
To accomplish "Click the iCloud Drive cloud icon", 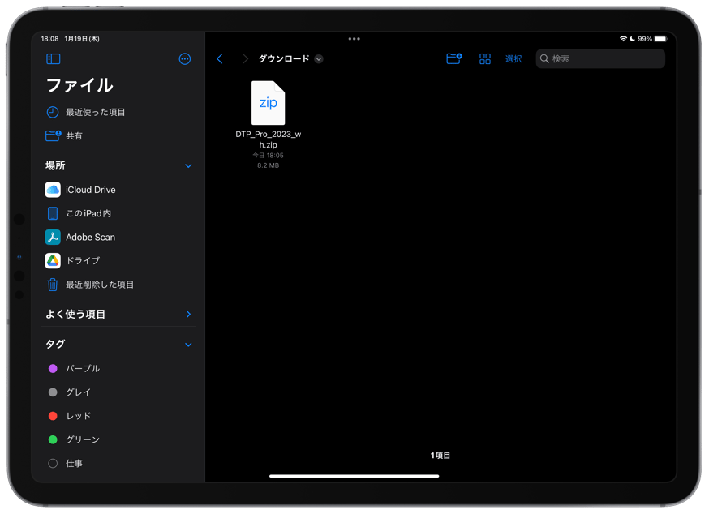I will pyautogui.click(x=53, y=190).
